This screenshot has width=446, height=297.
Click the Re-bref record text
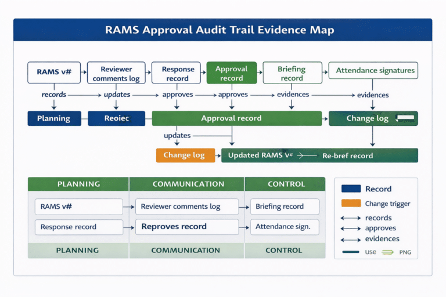pos(348,155)
